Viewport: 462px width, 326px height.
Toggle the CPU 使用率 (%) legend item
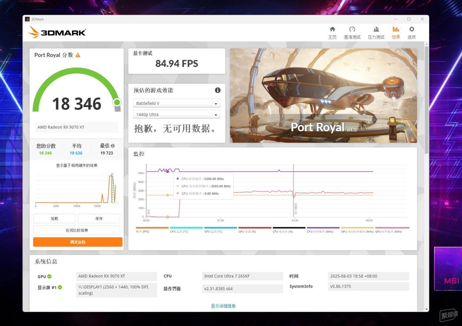289,230
